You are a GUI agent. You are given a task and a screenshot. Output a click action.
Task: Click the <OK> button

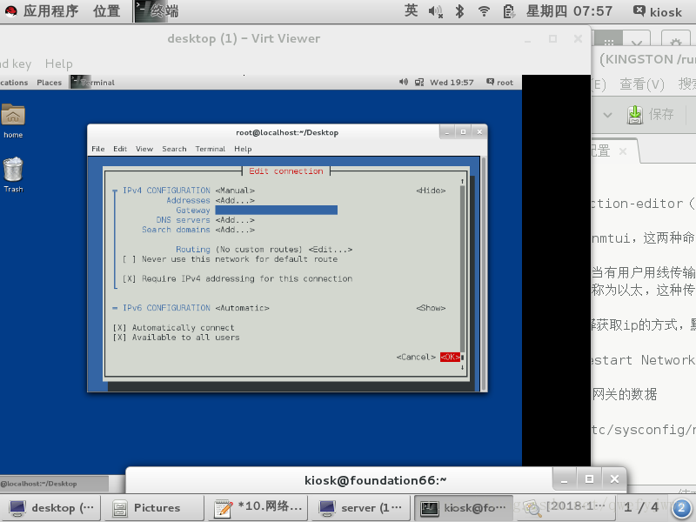coord(450,357)
